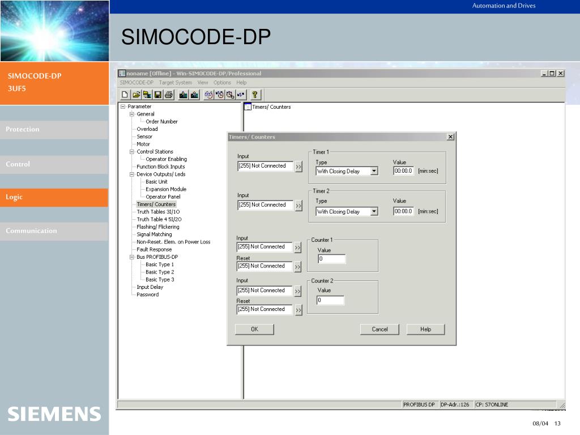
Task: Click the first clock diagnostics toolbar icon
Action: [218, 95]
